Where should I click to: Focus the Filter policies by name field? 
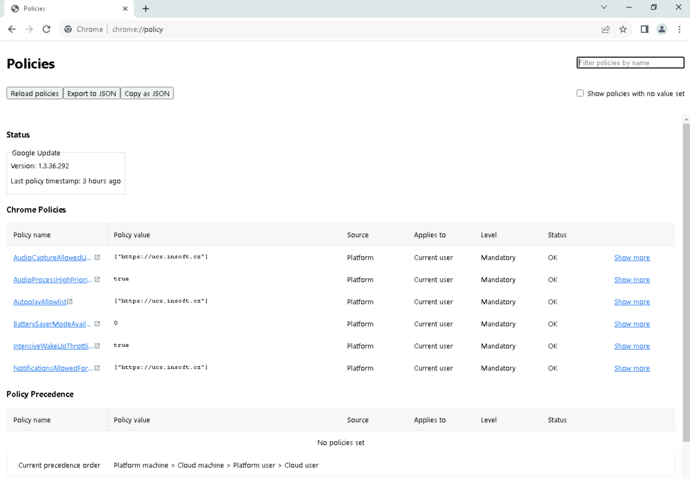(631, 63)
